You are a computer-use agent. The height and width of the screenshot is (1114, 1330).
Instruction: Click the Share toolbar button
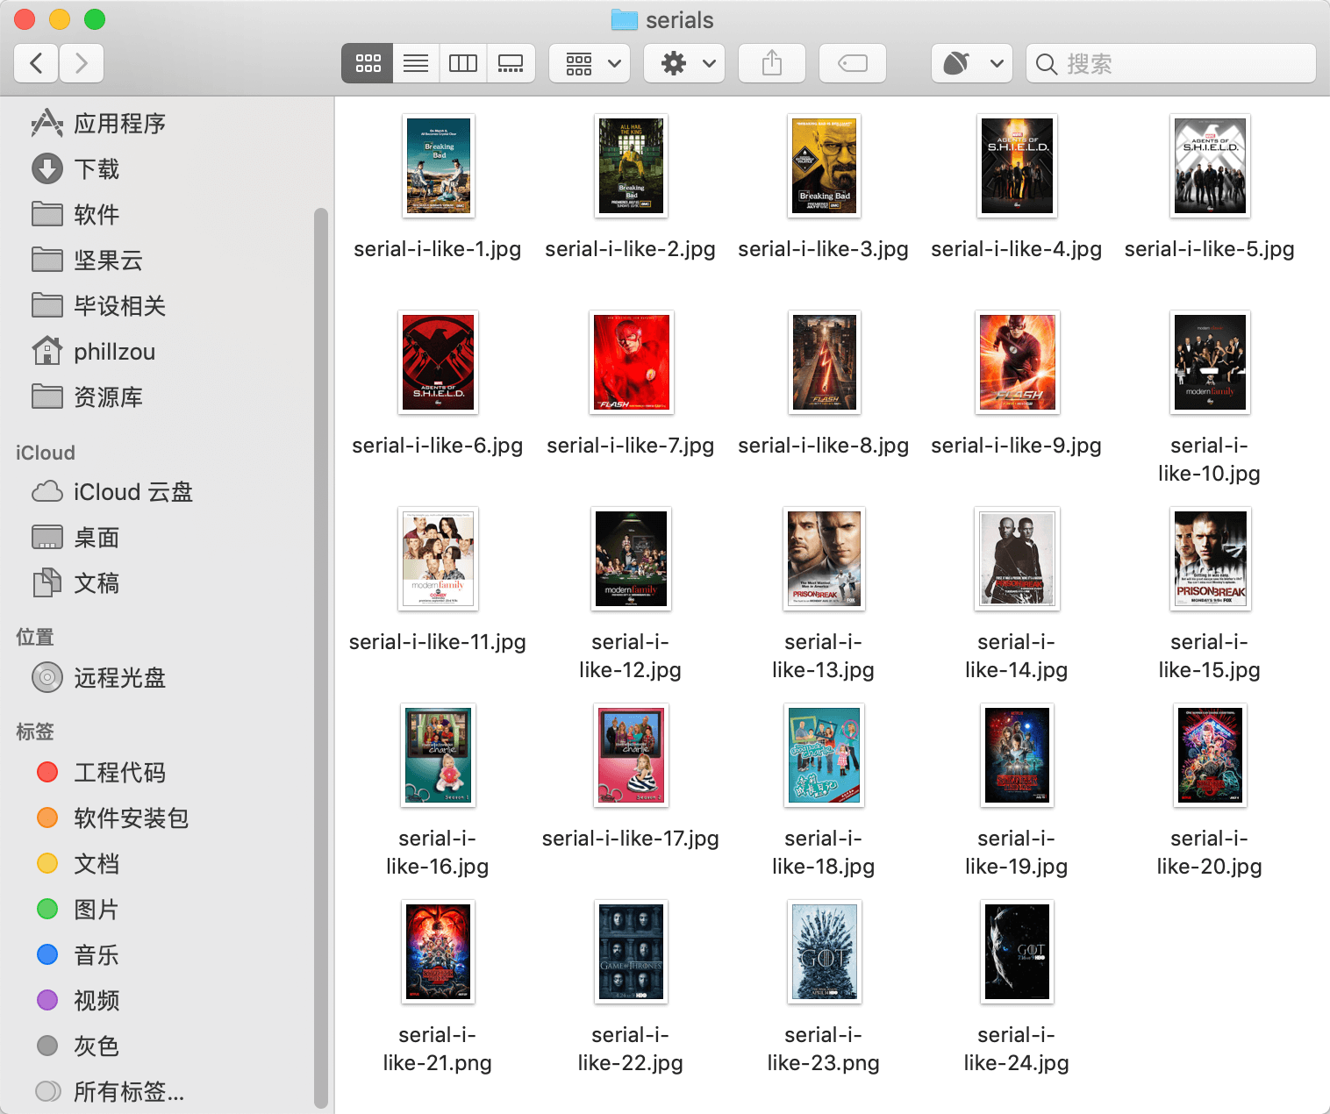(x=772, y=63)
